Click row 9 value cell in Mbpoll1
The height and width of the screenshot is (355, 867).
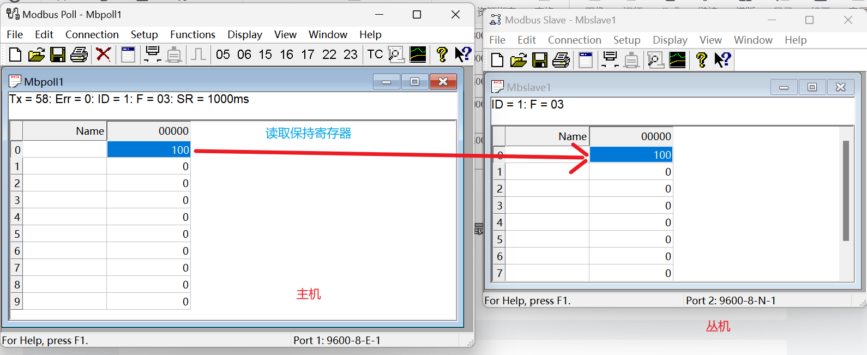point(148,302)
